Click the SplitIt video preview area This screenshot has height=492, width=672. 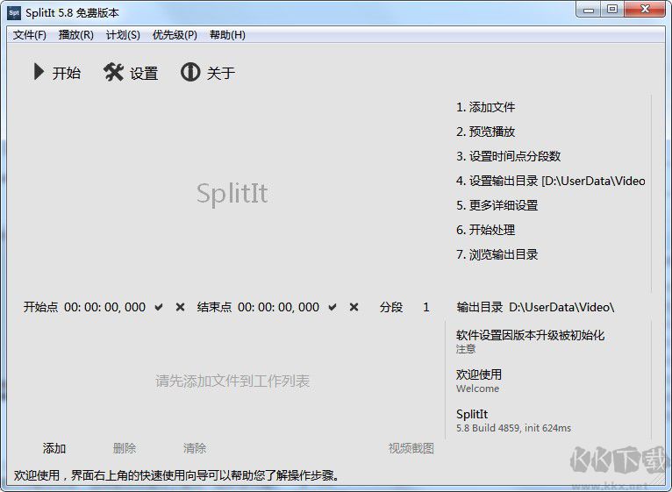pyautogui.click(x=232, y=194)
